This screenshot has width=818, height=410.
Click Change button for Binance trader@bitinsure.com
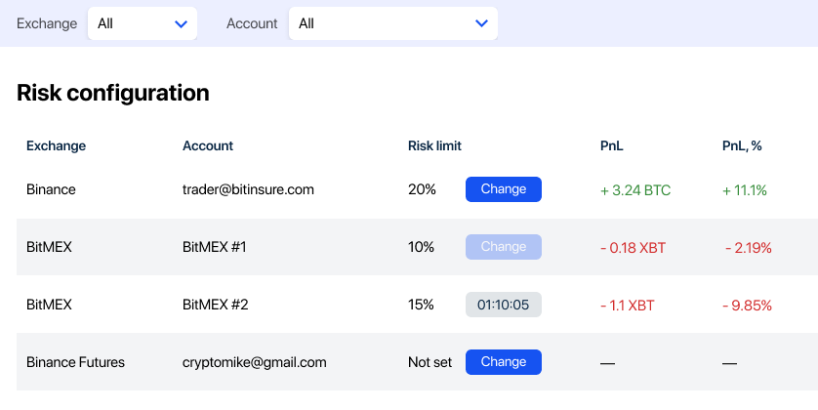pos(504,189)
